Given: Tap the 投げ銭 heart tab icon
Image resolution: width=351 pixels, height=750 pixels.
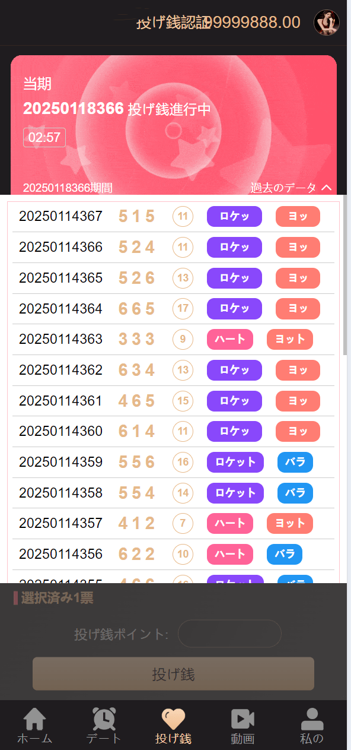Looking at the screenshot, I should [x=172, y=719].
